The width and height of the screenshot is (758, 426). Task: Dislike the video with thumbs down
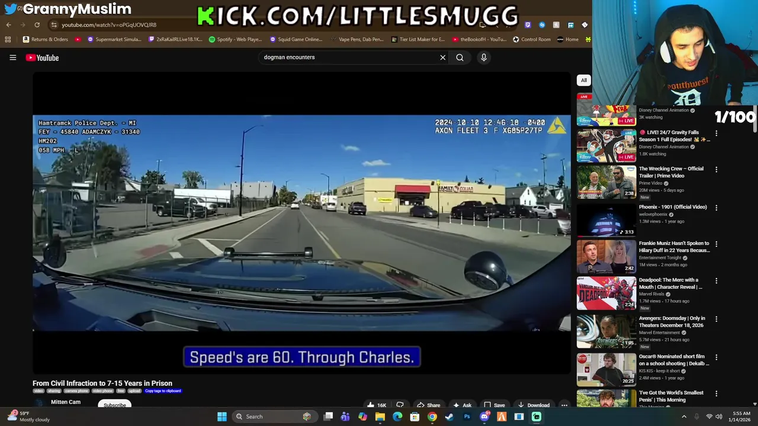(x=400, y=405)
